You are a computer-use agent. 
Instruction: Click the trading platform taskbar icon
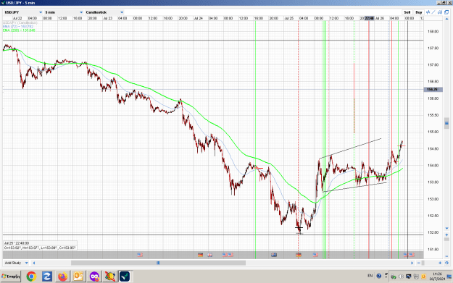tap(125, 276)
